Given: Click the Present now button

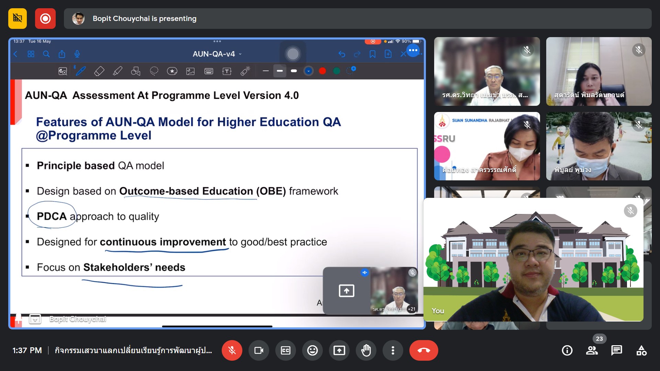Looking at the screenshot, I should 339,350.
